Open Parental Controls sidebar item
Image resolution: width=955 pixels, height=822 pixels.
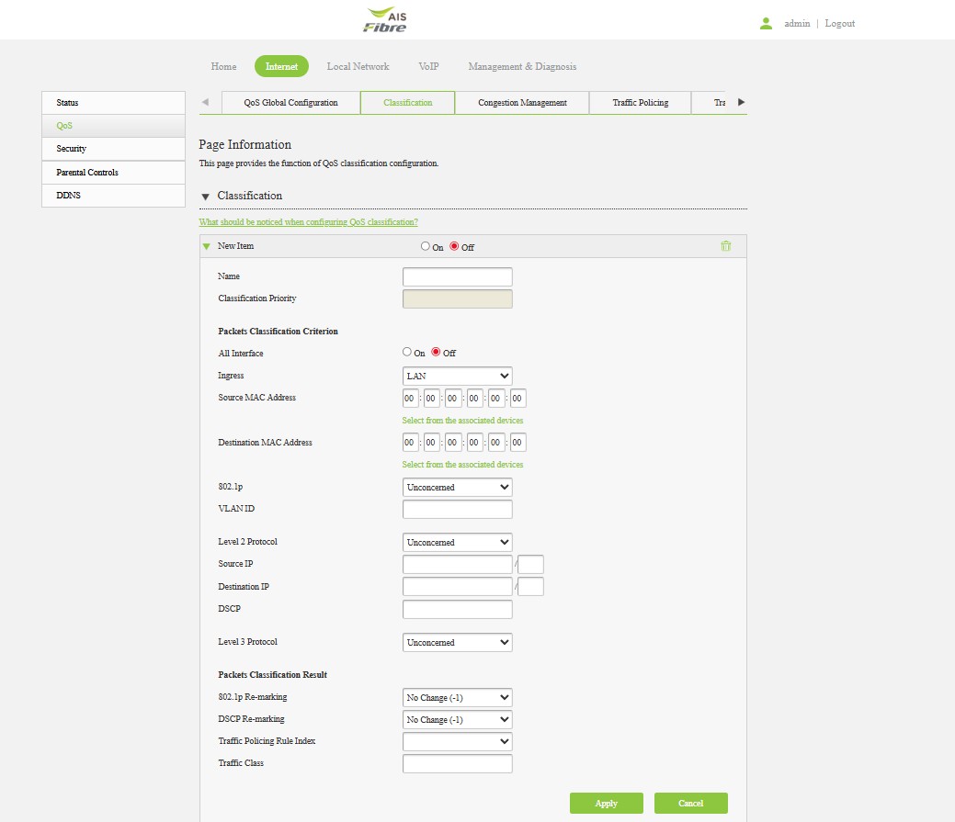click(x=113, y=173)
